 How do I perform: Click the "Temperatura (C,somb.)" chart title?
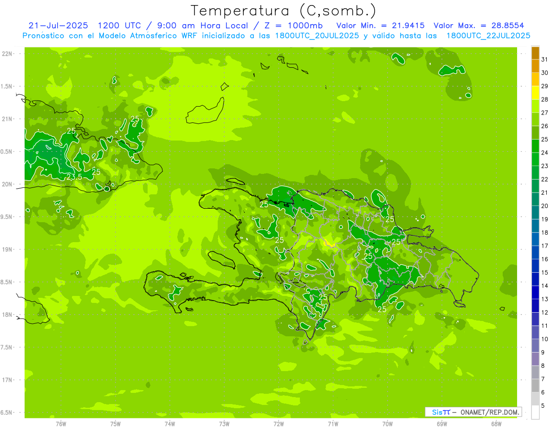[x=284, y=11]
